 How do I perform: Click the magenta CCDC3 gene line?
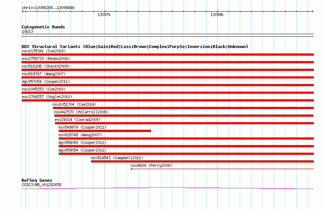[167, 188]
